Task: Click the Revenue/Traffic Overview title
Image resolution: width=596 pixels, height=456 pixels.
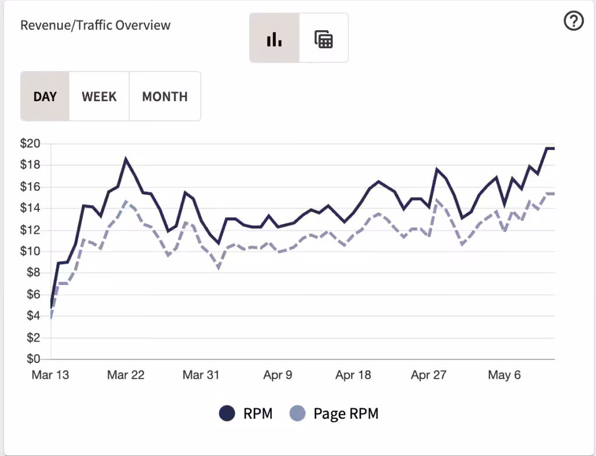Action: tap(95, 25)
